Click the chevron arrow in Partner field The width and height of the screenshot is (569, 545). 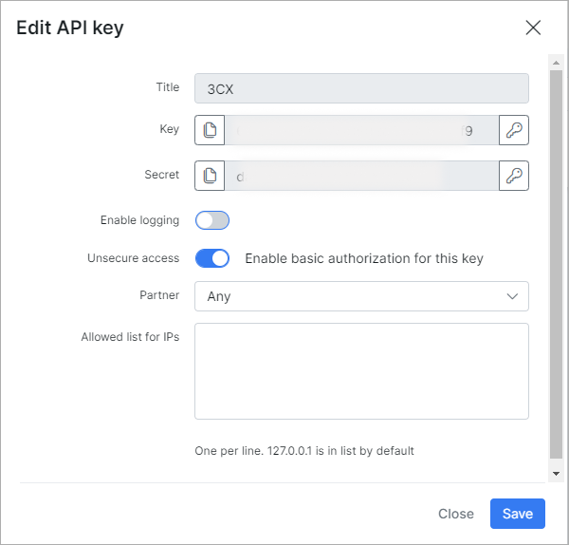point(513,296)
